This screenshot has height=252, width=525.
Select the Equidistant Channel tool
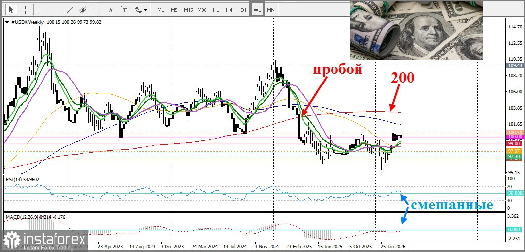(83, 10)
